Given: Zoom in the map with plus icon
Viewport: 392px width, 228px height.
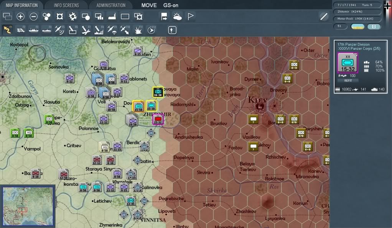Looking at the screenshot, I should [20, 17].
